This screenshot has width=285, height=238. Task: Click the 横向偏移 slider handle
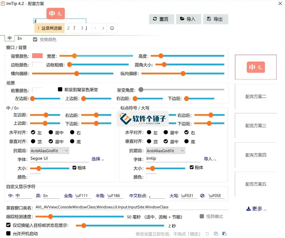click(77, 74)
